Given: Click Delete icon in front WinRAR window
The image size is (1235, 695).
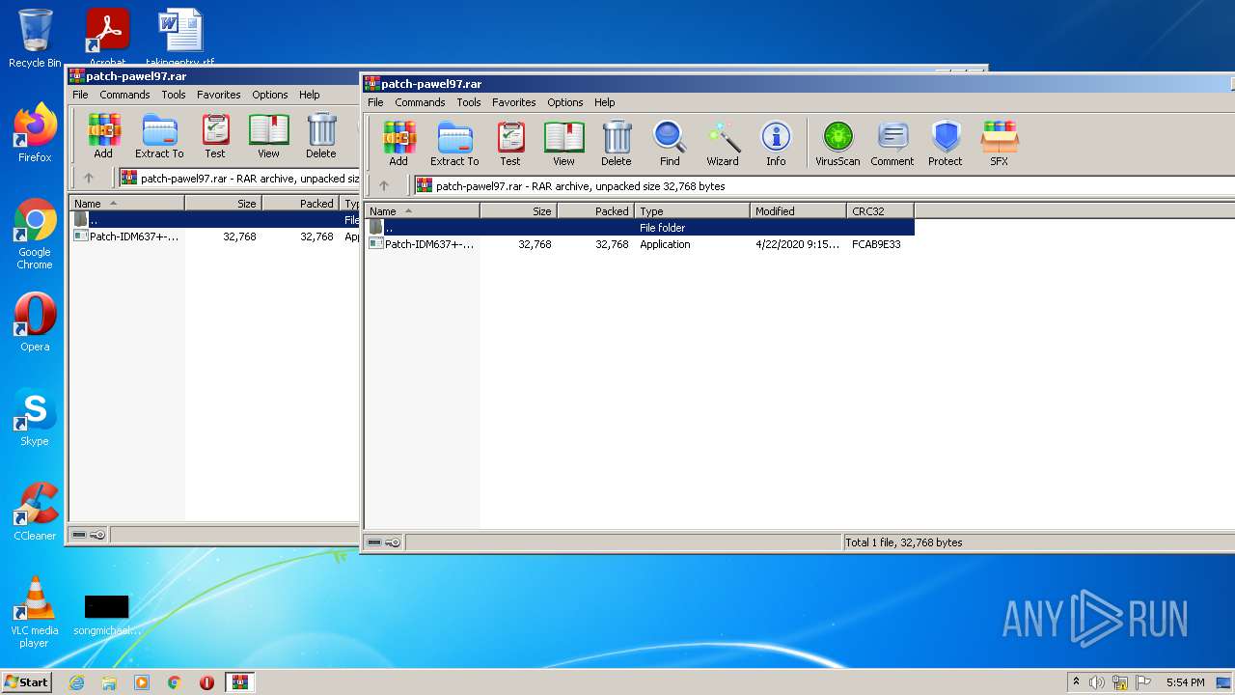Looking at the screenshot, I should [617, 144].
